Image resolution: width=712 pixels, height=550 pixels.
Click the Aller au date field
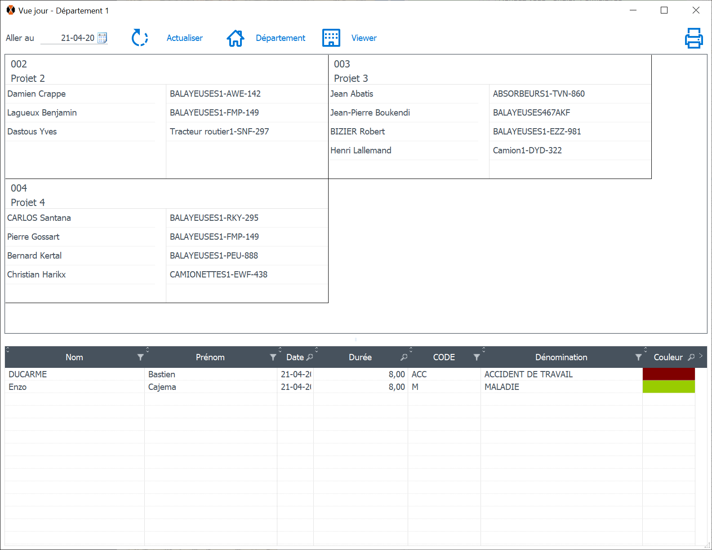coord(72,38)
